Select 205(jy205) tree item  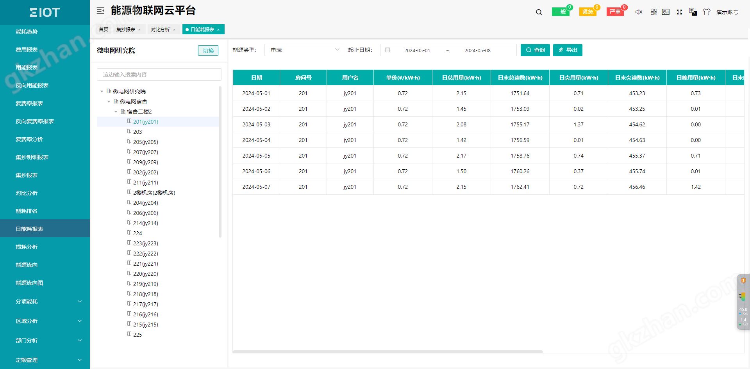(x=146, y=142)
